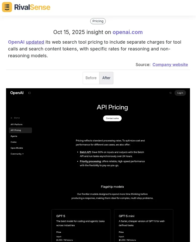196x242 pixels.
Task: Click the RivalSense brand name
Action: coord(32,7)
